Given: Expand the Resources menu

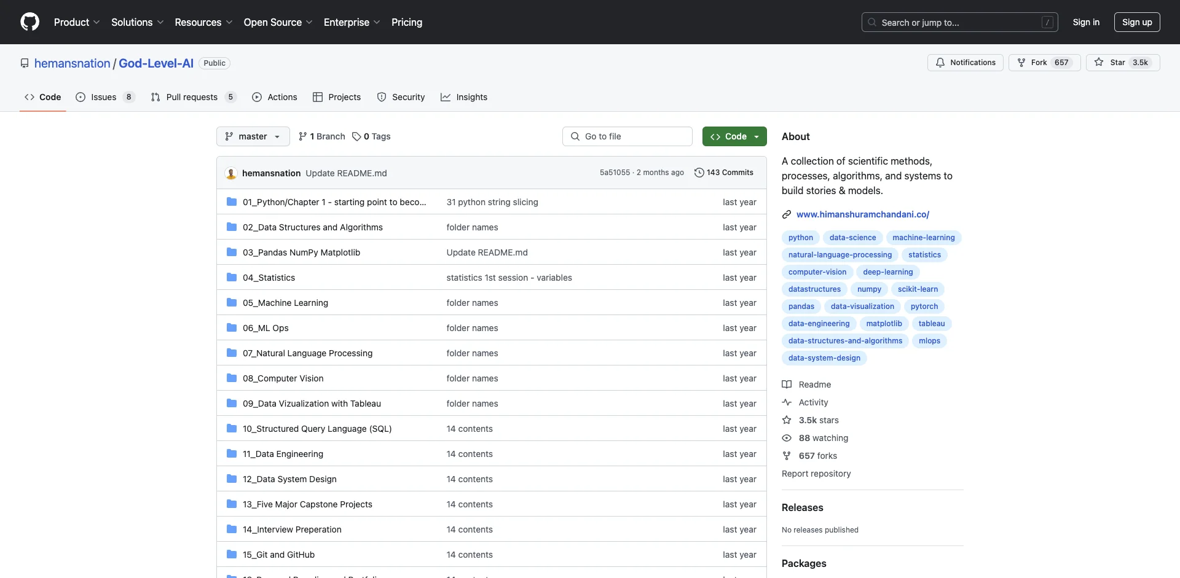Looking at the screenshot, I should coord(203,22).
